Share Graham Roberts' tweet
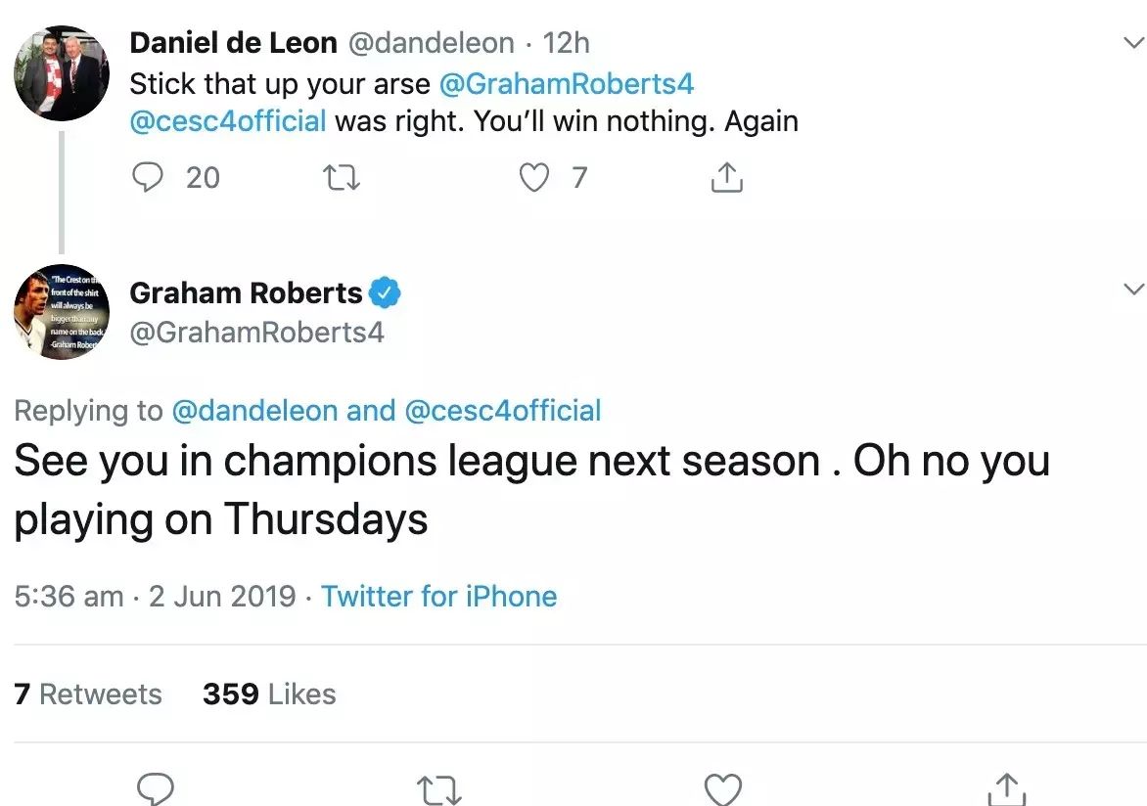 tap(1005, 789)
